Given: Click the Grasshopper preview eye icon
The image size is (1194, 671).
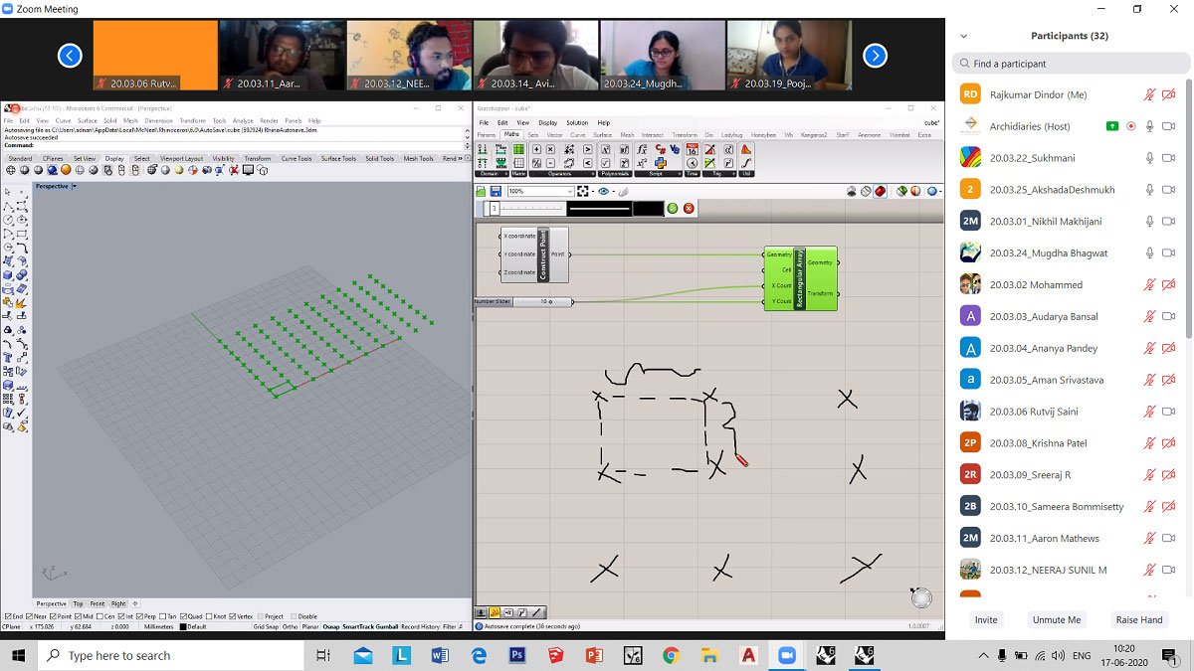Looking at the screenshot, I should pos(604,191).
